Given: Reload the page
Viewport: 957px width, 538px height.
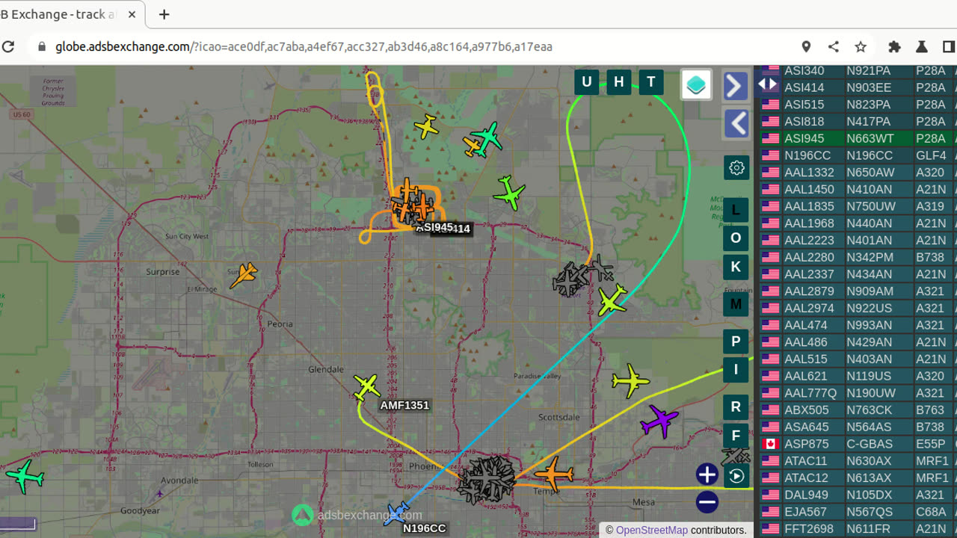Looking at the screenshot, I should point(8,46).
